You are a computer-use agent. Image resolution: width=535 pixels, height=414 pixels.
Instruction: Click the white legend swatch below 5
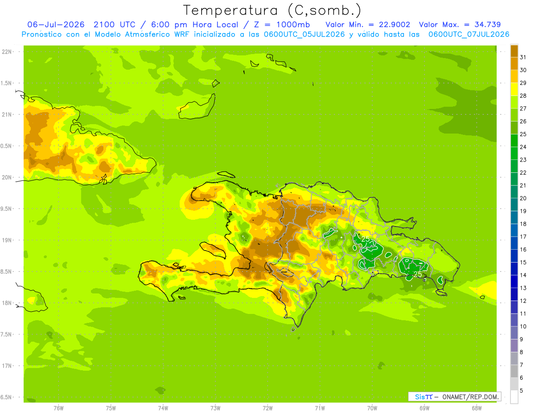click(514, 397)
